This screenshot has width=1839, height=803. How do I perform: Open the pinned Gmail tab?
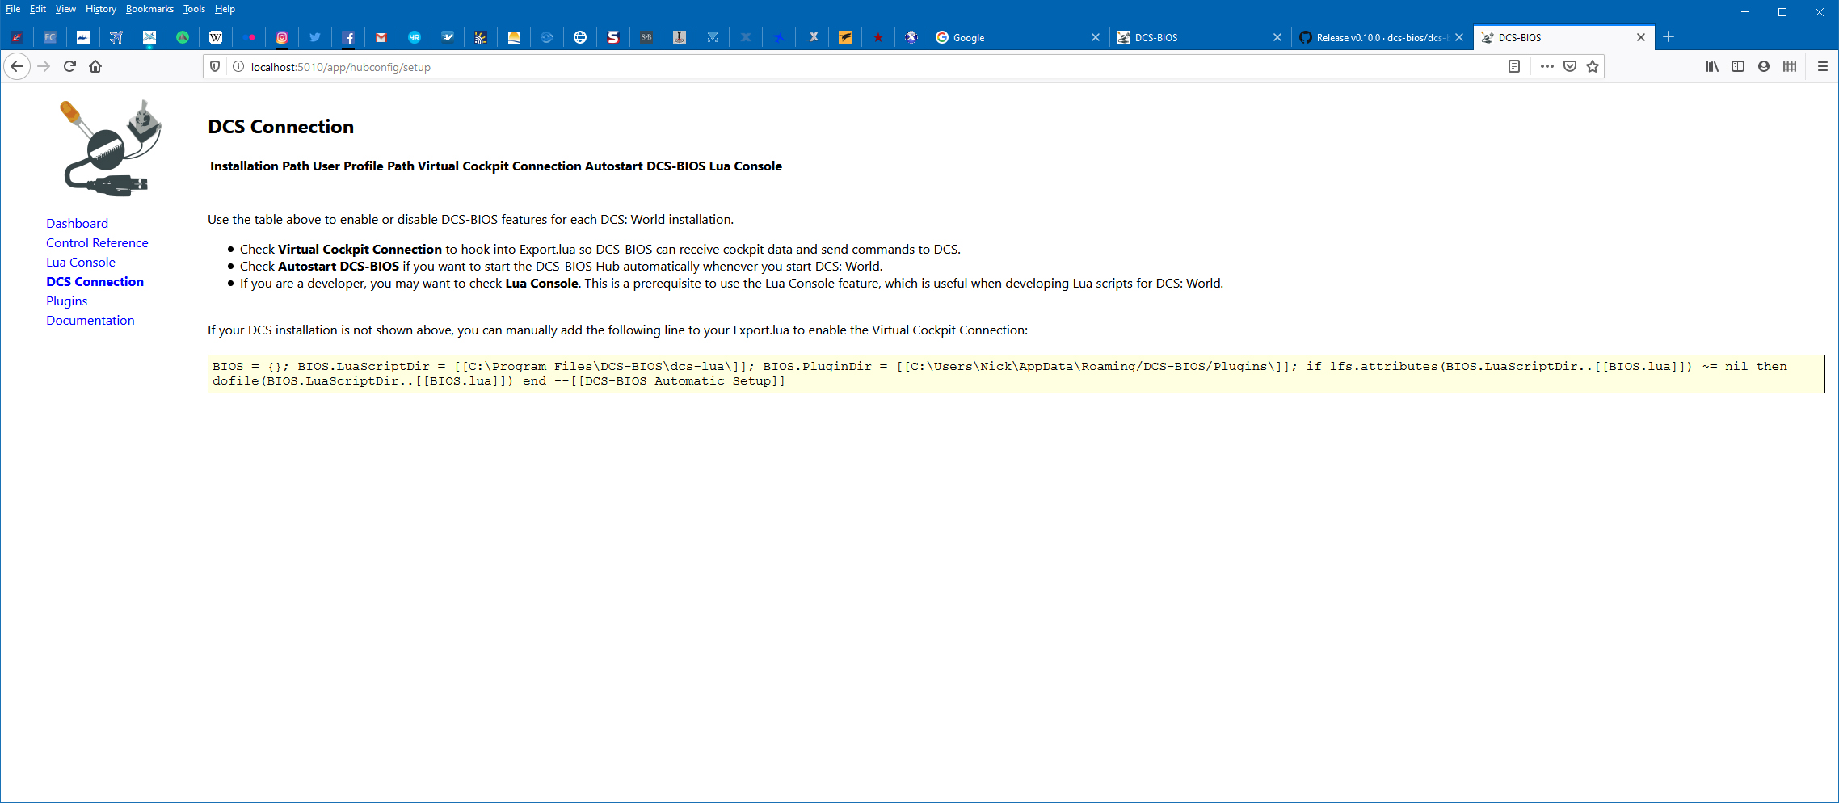point(381,37)
